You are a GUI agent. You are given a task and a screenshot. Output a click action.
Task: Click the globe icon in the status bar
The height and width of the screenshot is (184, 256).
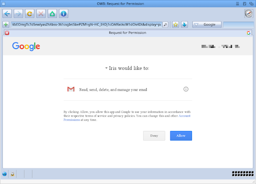pos(4,174)
